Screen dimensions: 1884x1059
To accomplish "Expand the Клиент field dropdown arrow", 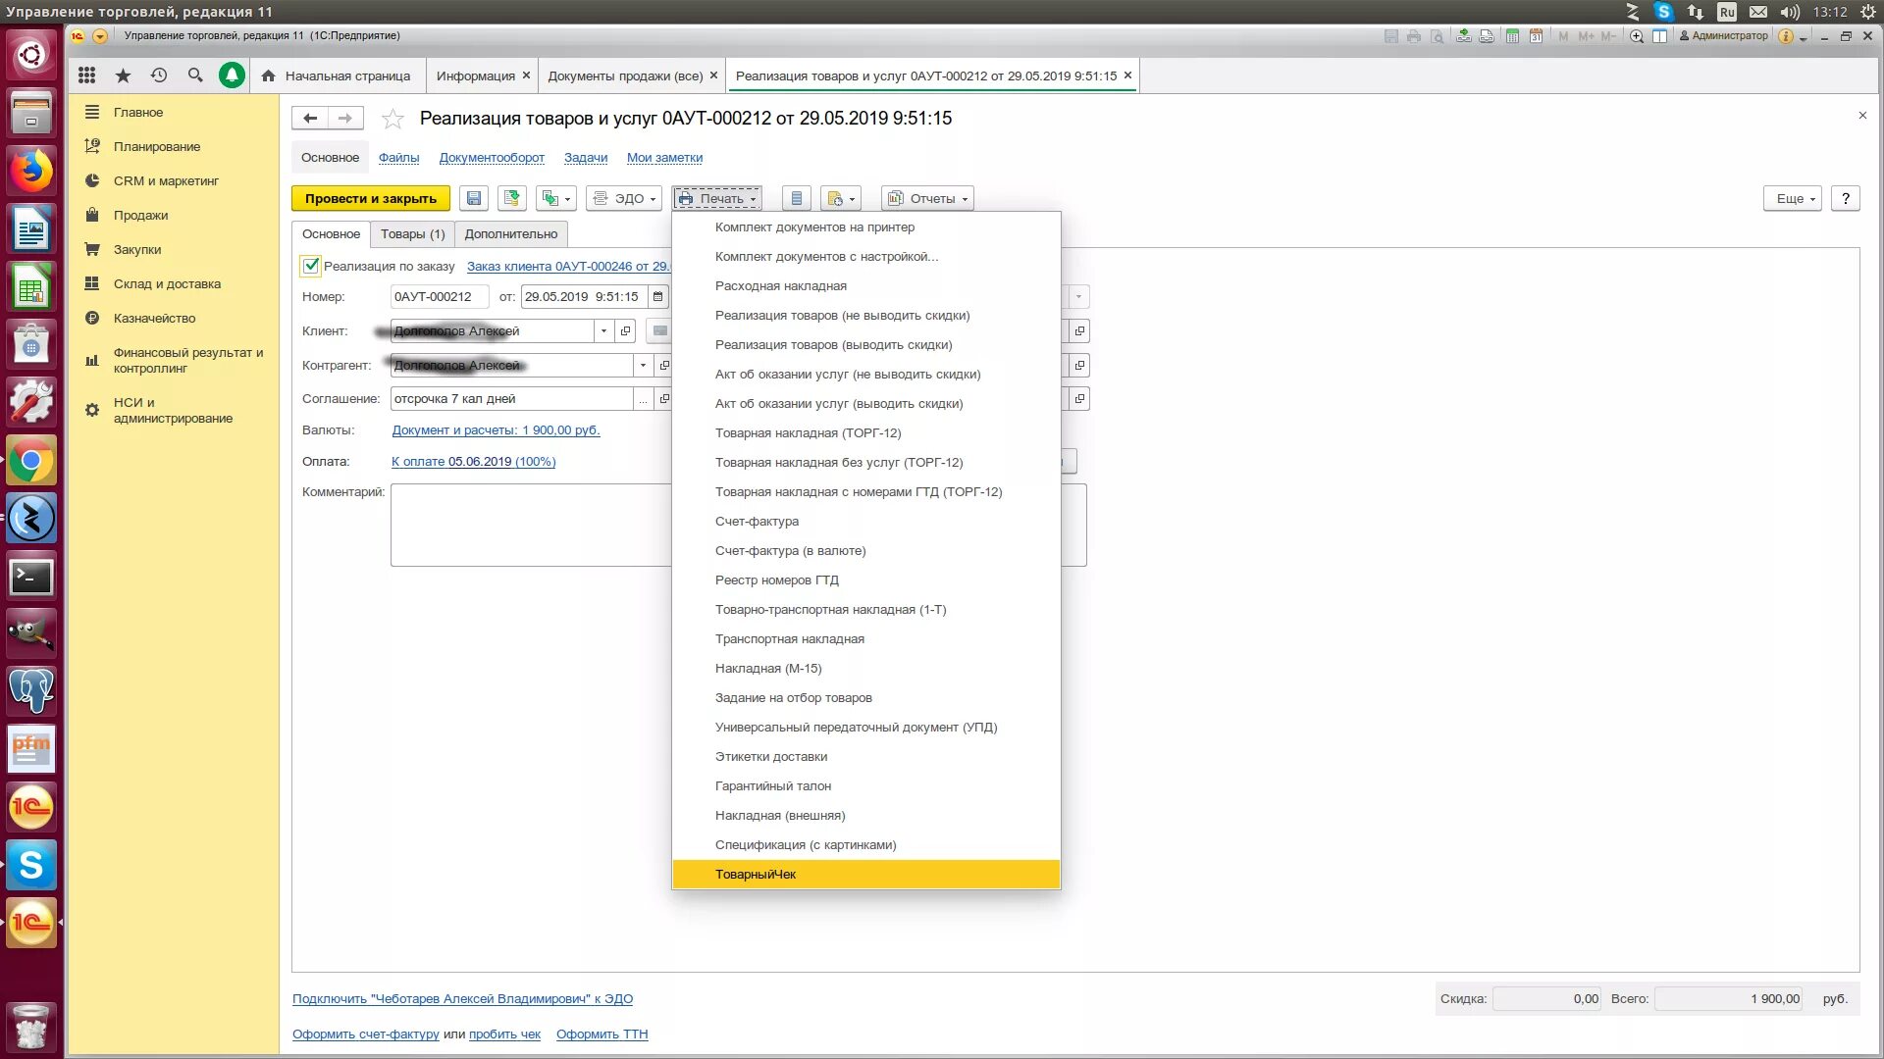I will (x=603, y=331).
